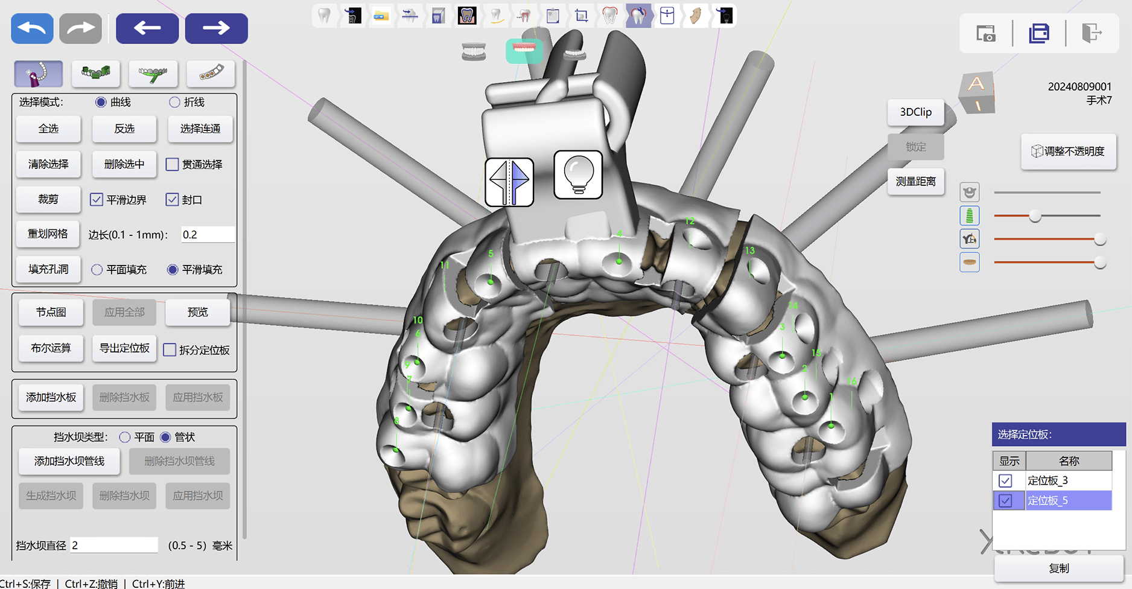Select the 定位板_5 row in the list
Screen dimensions: 1132x589
1067,500
